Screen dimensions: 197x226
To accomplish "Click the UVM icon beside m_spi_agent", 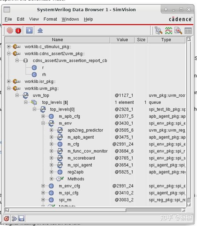I will (x=60, y=165).
